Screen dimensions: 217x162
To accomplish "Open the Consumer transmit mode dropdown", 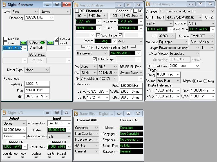I will click(86, 128).
